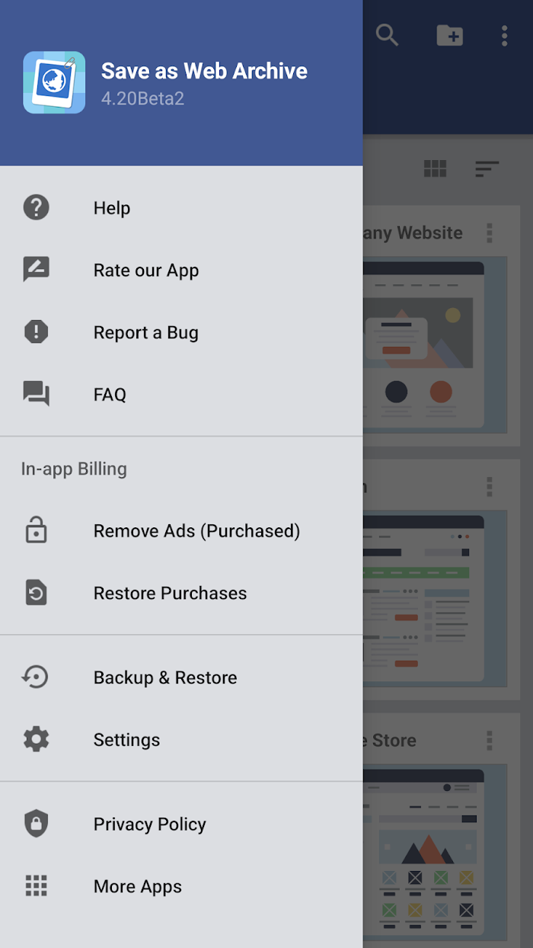Viewport: 533px width, 948px height.
Task: Click the search magnifier icon
Action: pyautogui.click(x=388, y=35)
